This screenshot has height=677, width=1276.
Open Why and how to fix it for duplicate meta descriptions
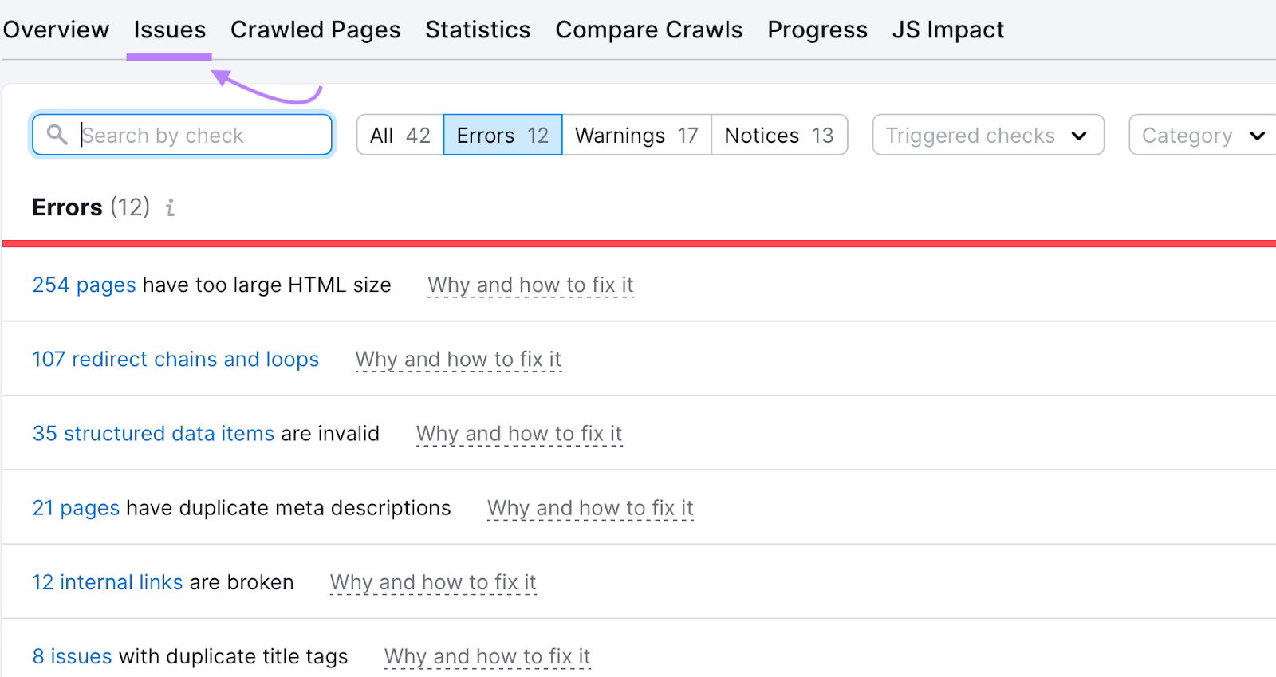(590, 507)
